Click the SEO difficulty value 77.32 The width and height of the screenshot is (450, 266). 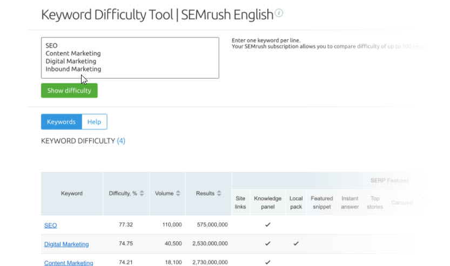(126, 224)
